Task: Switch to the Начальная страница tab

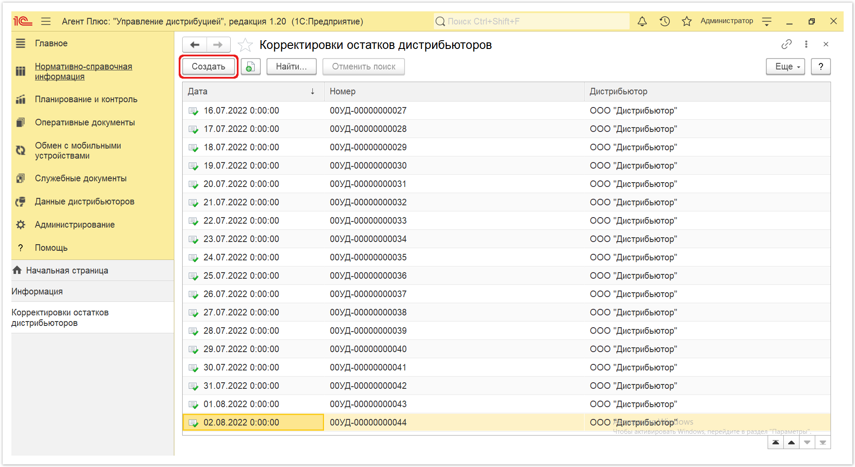Action: [93, 270]
